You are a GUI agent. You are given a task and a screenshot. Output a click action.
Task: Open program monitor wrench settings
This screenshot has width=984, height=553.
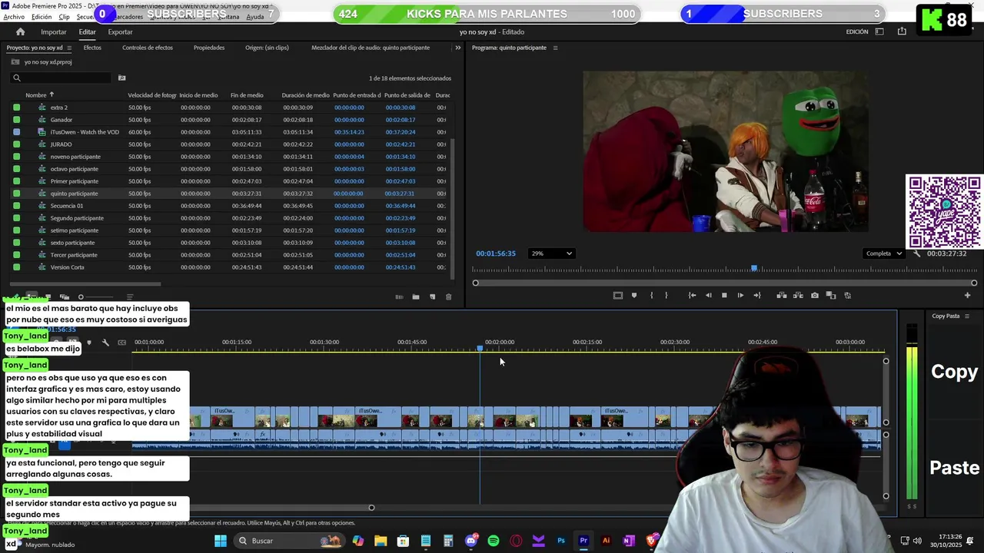click(x=916, y=253)
